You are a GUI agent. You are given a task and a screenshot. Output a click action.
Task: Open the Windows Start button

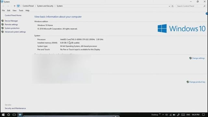[3, 115]
